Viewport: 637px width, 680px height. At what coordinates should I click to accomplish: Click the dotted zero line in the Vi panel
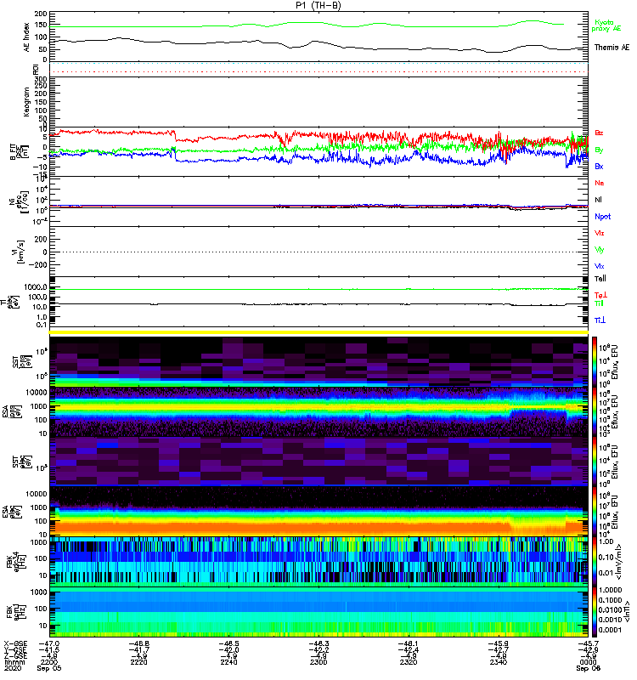318,252
